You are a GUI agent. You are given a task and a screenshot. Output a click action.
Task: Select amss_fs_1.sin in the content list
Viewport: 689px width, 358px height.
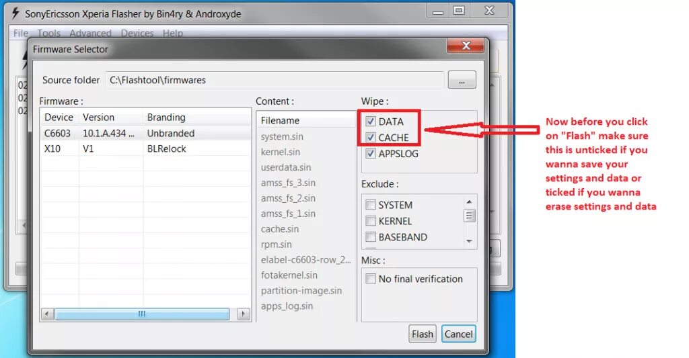coord(288,213)
